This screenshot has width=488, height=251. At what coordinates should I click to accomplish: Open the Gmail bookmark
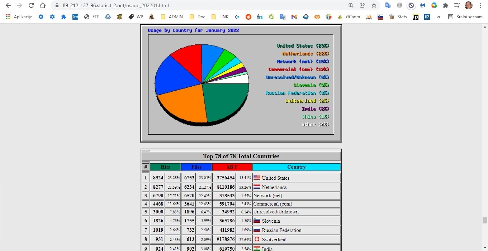coord(294,17)
